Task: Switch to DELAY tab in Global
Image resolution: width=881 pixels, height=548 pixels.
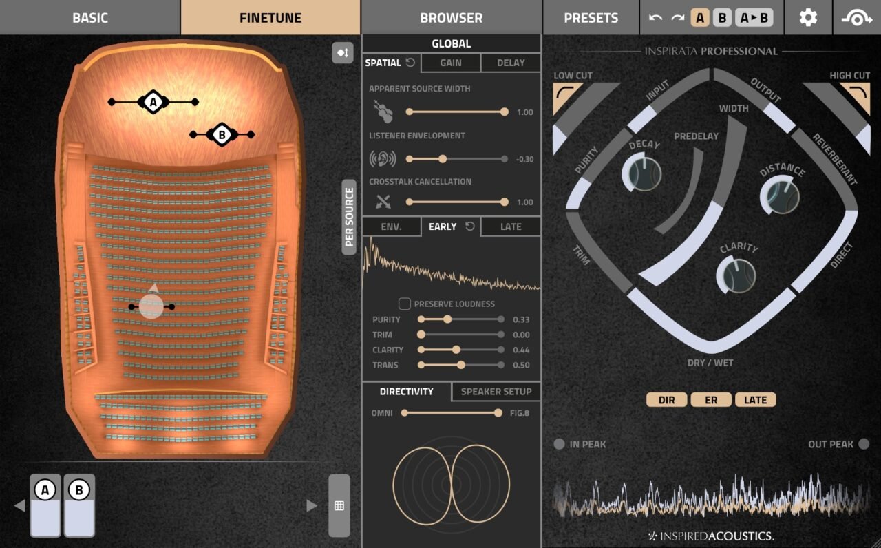Action: tap(511, 63)
